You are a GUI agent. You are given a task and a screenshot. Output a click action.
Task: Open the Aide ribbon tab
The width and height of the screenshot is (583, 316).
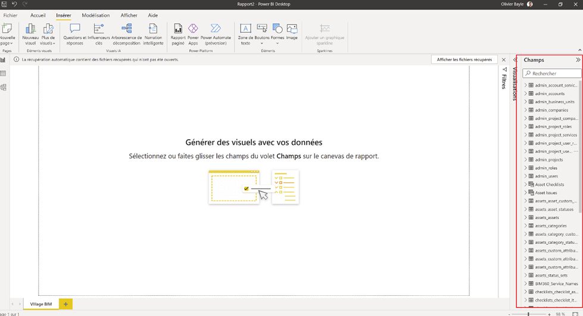coord(153,15)
